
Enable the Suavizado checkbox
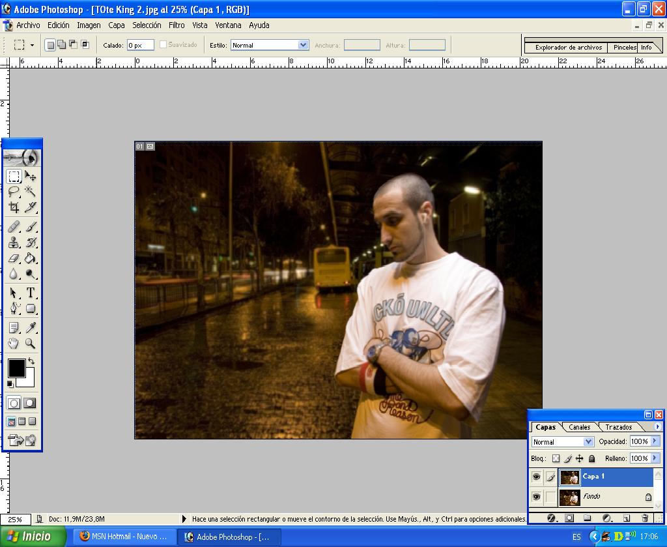163,45
